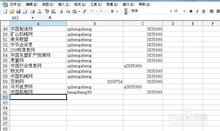220x131 pixels.
Task: Open the 工具(T) menu
Action: [x=96, y=4]
